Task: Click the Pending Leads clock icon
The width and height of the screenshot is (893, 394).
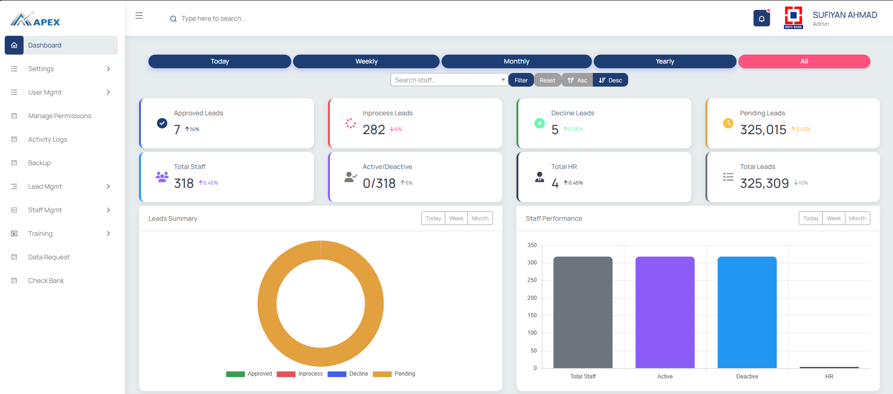Action: point(728,123)
